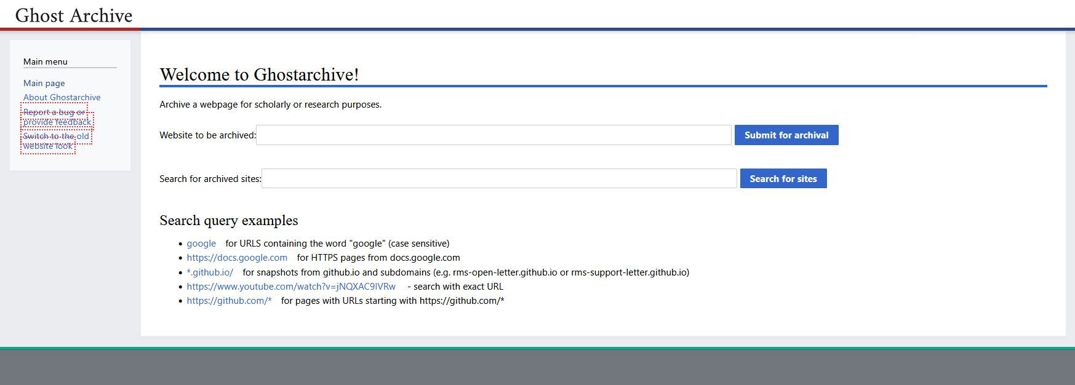Click the Main menu sidebar heading

[x=46, y=62]
